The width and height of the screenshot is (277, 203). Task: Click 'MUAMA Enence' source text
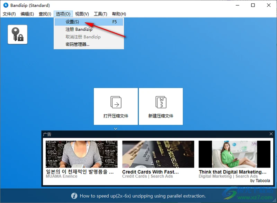click(x=62, y=176)
